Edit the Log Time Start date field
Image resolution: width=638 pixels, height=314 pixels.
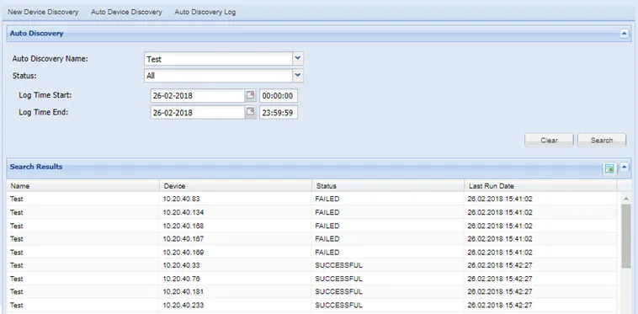click(x=198, y=96)
